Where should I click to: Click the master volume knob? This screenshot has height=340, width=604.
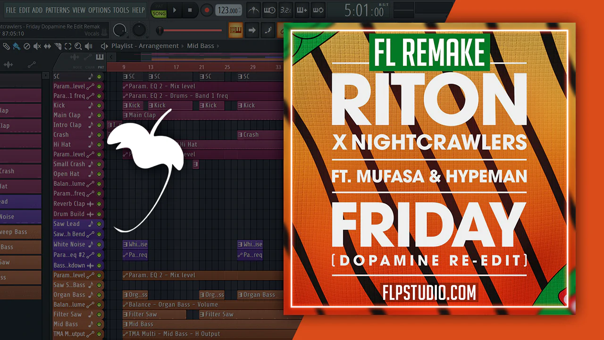tap(120, 30)
